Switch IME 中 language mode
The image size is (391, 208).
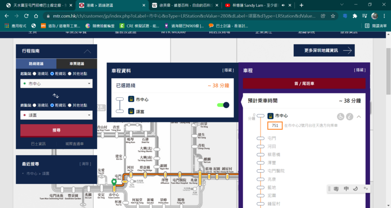346,188
